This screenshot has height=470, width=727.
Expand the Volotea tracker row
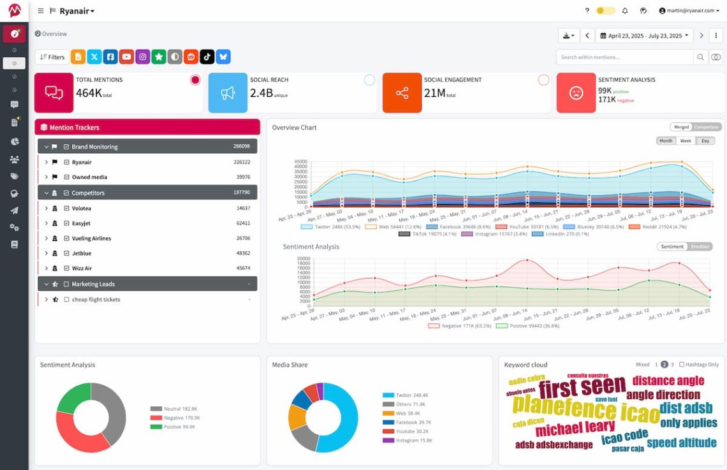point(46,208)
